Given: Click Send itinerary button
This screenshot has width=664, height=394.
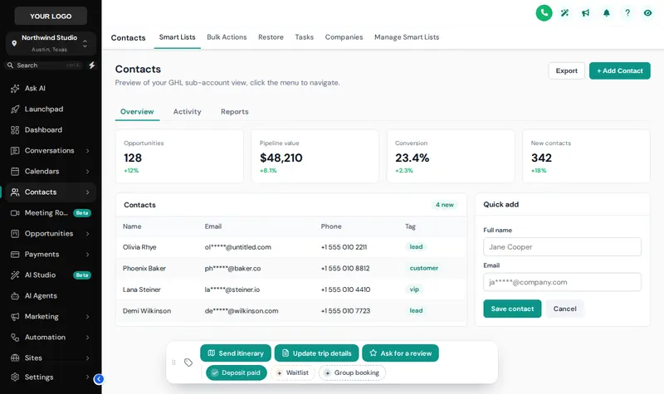Looking at the screenshot, I should [x=236, y=353].
